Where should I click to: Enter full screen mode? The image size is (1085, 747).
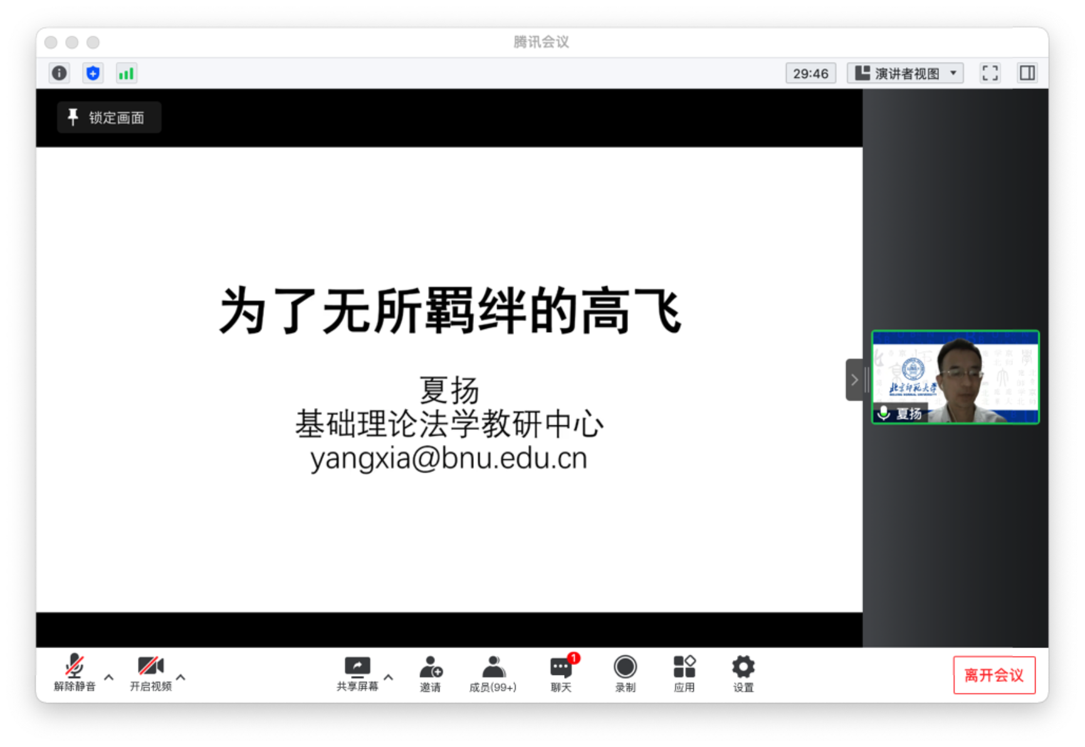990,73
